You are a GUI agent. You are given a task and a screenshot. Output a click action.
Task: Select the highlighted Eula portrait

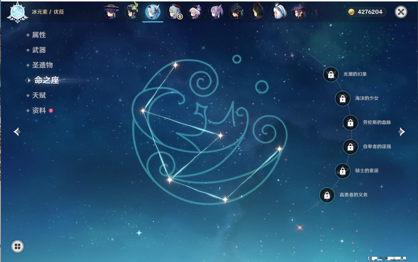(x=153, y=12)
